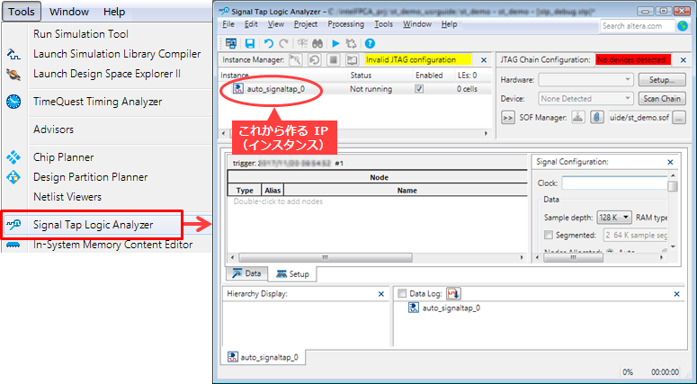Click the Scan Chain button
The width and height of the screenshot is (697, 384).
[662, 99]
